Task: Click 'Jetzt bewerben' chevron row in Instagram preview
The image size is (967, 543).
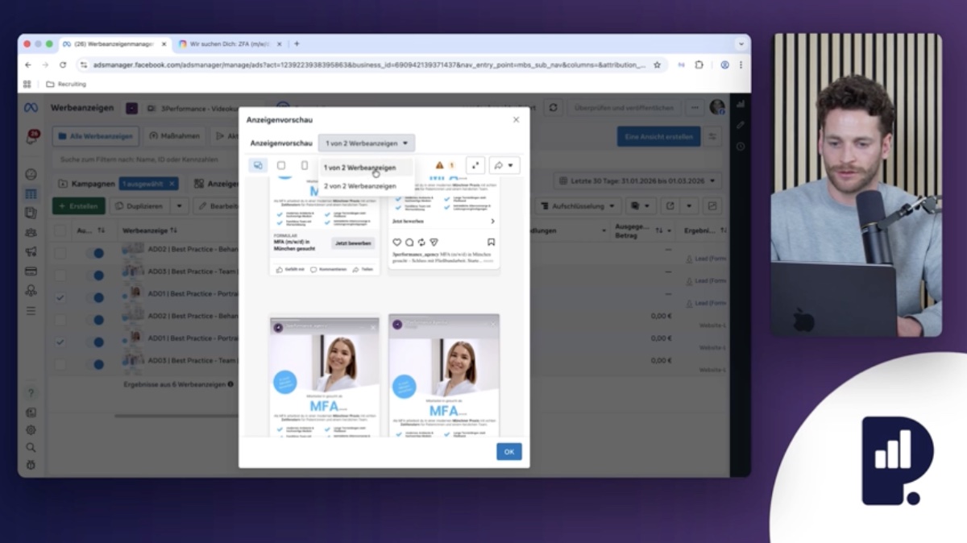Action: [444, 221]
